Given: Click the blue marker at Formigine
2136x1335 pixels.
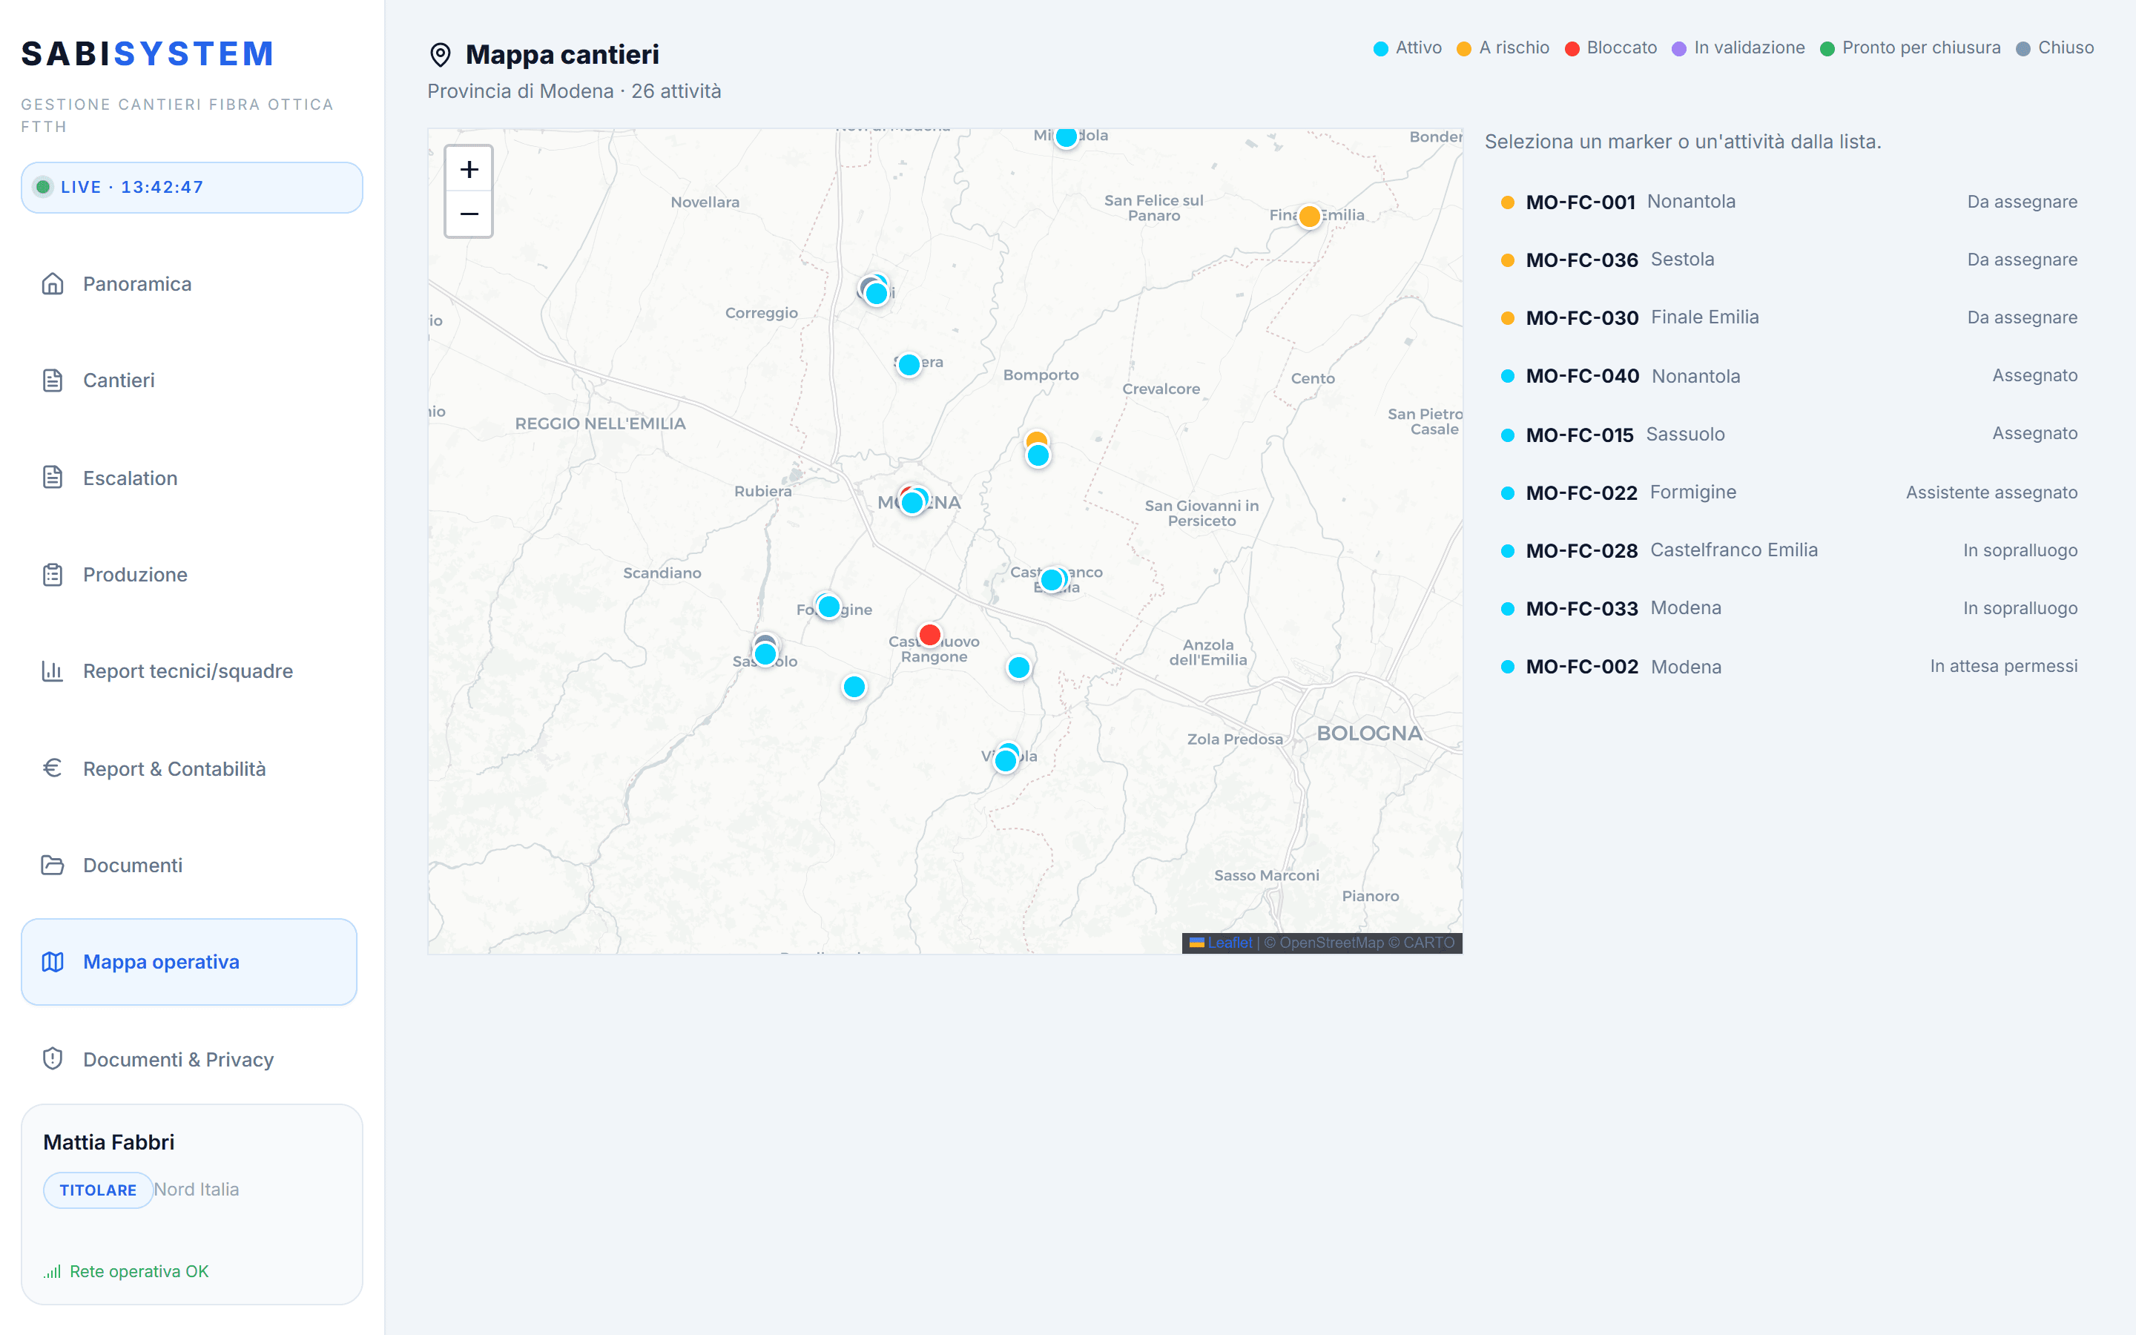Looking at the screenshot, I should tap(828, 607).
